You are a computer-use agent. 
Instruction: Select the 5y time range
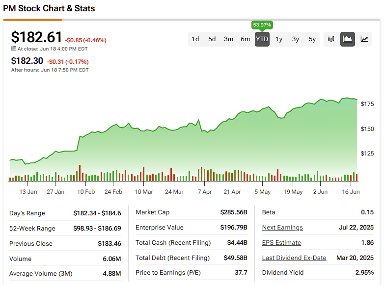coord(312,39)
